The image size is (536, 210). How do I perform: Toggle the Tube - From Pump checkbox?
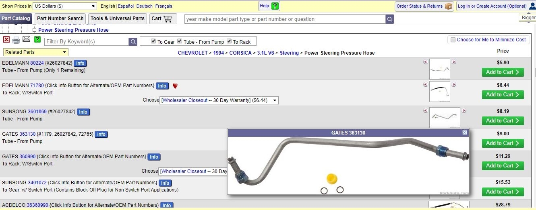tap(180, 41)
